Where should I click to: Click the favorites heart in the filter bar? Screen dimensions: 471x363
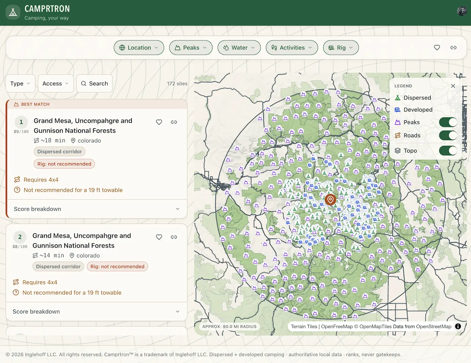point(437,48)
